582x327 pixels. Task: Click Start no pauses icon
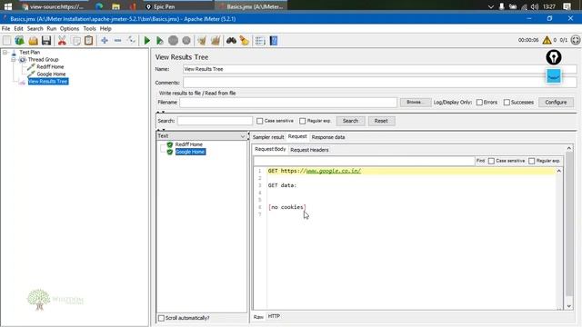160,40
